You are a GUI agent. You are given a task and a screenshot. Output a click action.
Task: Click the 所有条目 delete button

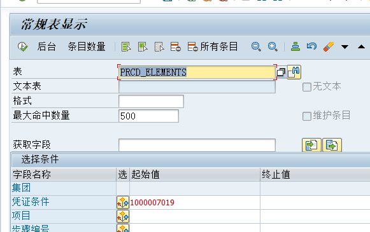(x=212, y=46)
